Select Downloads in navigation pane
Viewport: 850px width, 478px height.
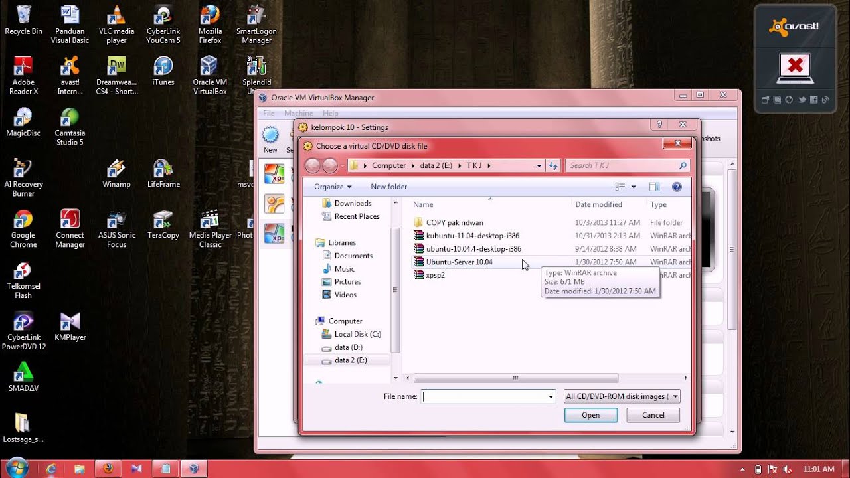point(346,203)
